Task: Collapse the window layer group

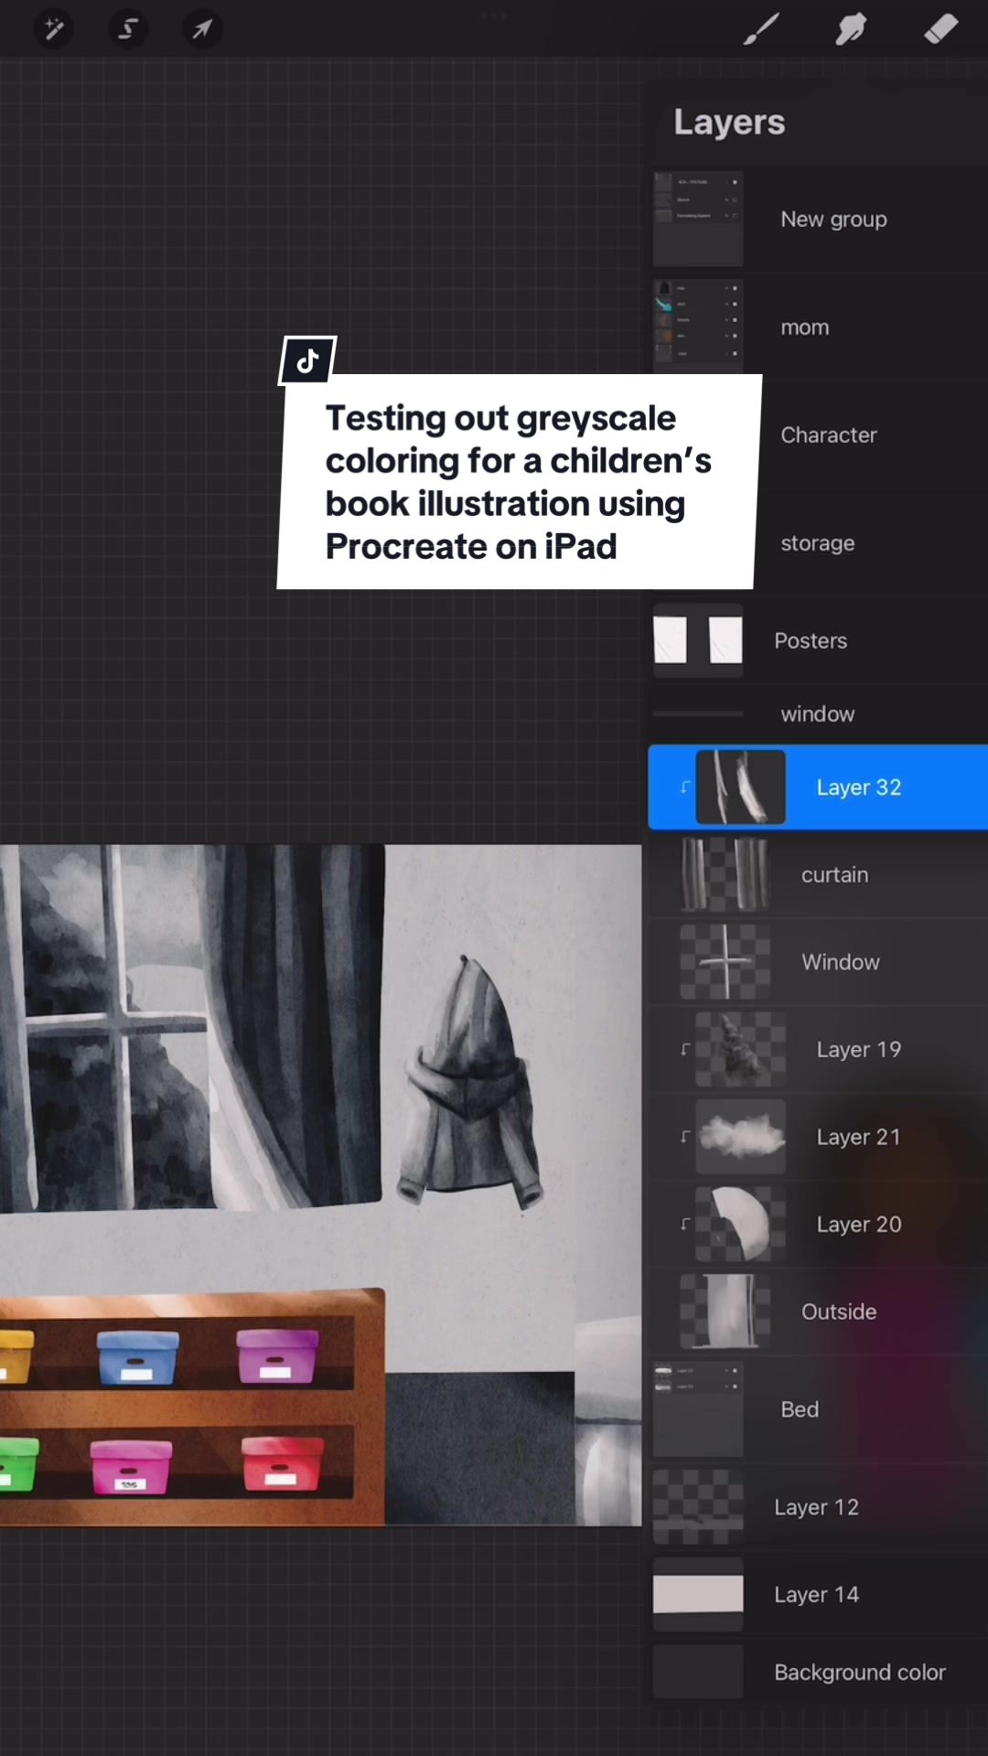Action: (818, 713)
